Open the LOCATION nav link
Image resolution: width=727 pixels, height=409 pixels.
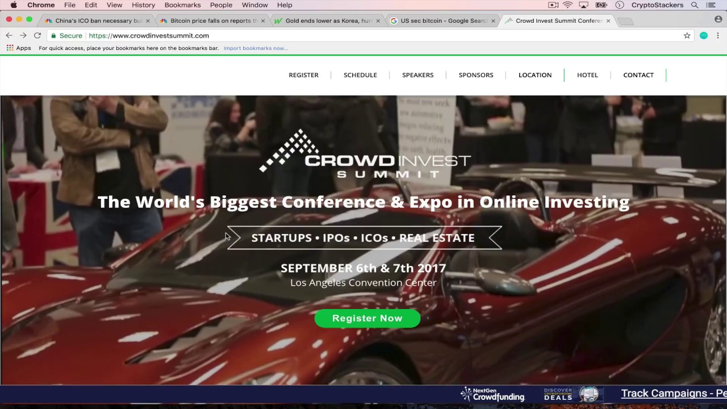[535, 75]
